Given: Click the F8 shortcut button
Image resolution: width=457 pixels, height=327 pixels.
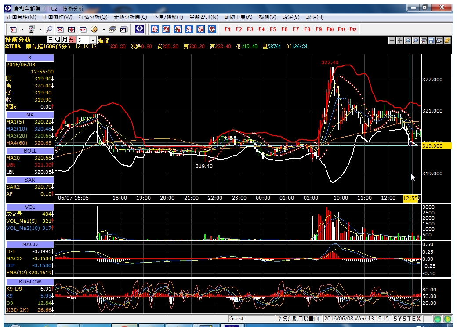Looking at the screenshot, I should 307,29.
